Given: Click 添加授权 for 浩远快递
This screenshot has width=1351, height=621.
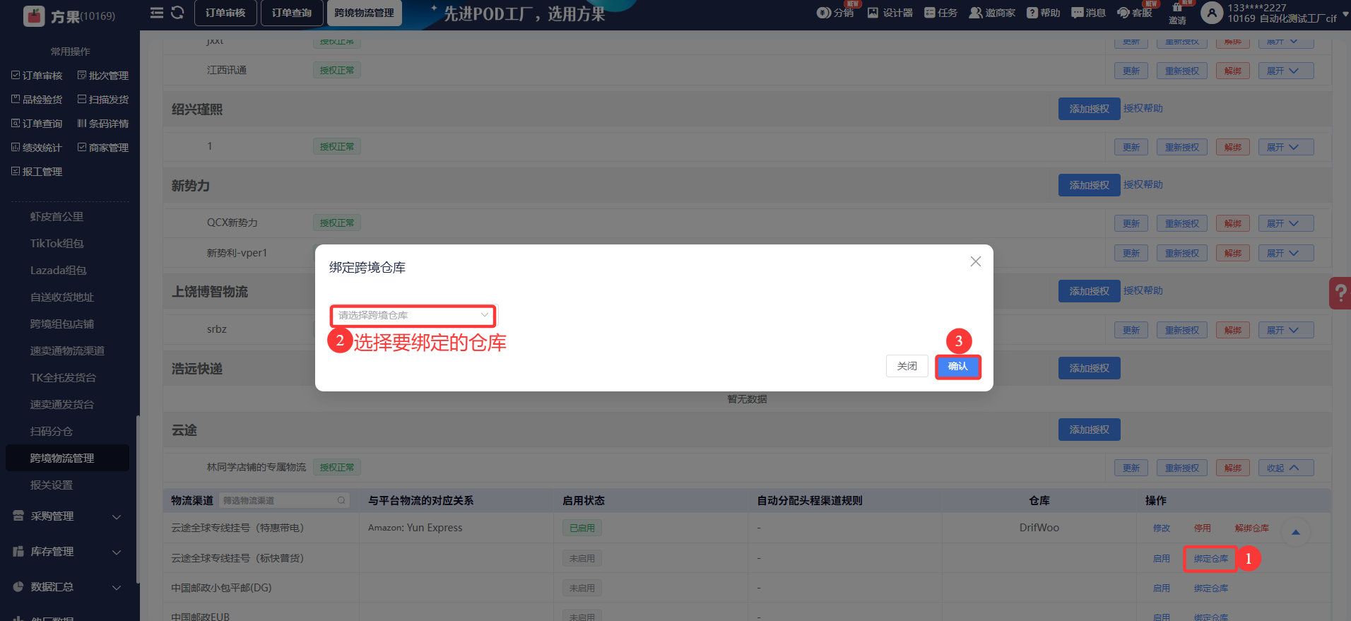Looking at the screenshot, I should tap(1089, 368).
